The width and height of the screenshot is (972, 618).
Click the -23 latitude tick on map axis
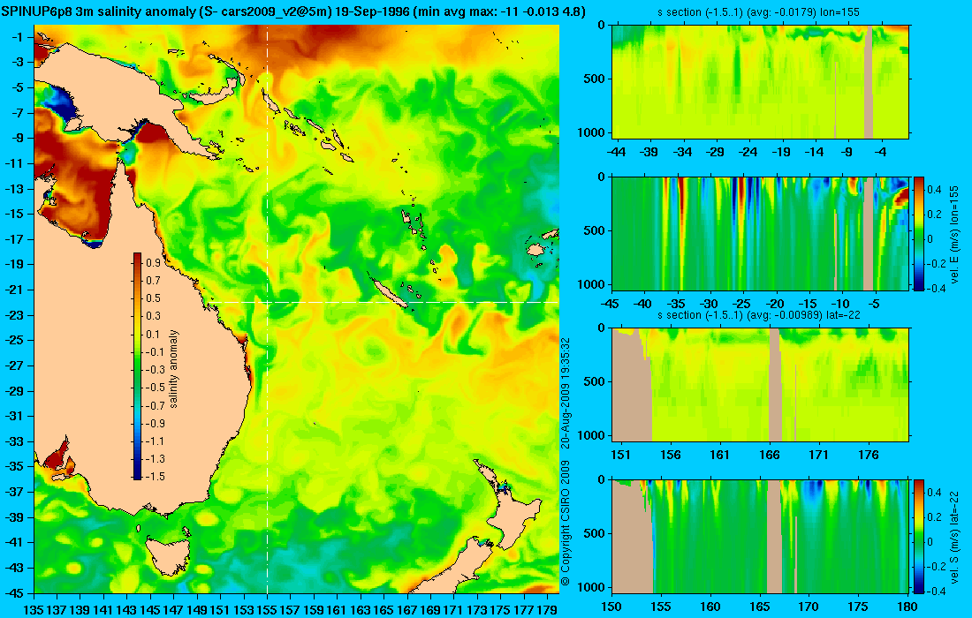(14, 315)
